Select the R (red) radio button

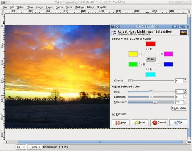pyautogui.click(x=147, y=49)
